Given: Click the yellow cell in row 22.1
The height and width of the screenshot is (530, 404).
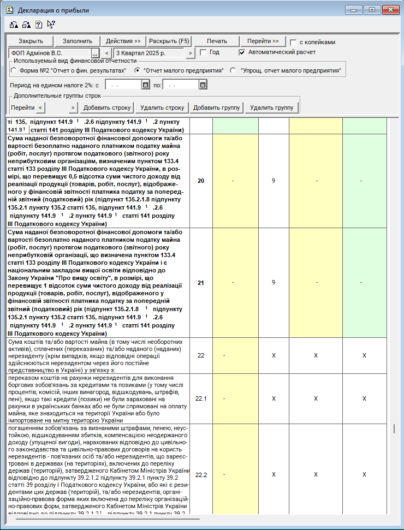Looking at the screenshot, I should point(235,398).
